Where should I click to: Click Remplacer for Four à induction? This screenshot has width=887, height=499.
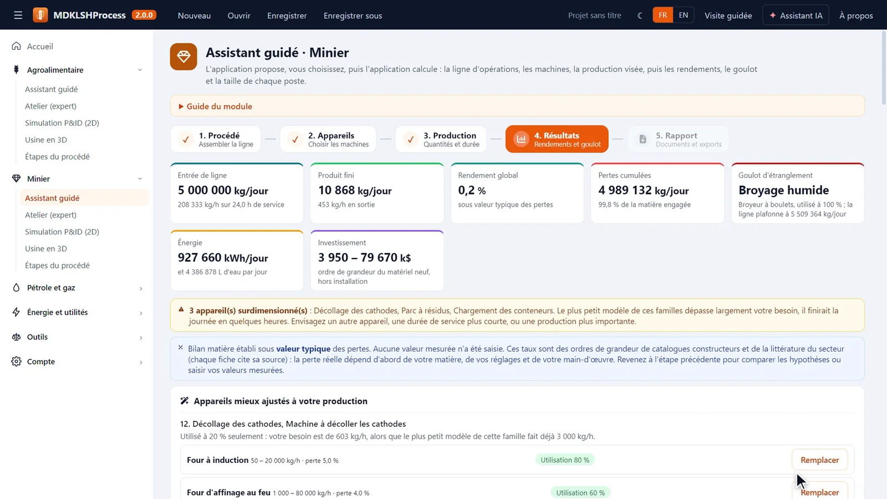click(x=820, y=460)
